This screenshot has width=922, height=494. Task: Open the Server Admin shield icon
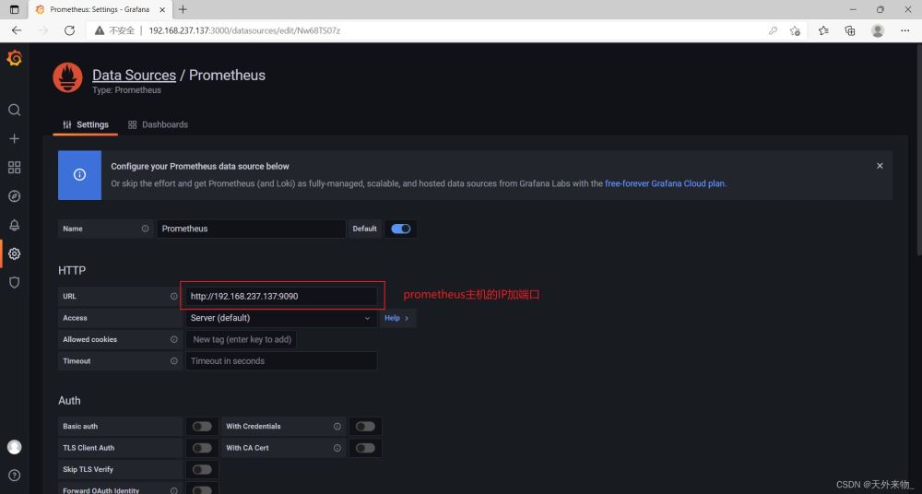coord(14,282)
